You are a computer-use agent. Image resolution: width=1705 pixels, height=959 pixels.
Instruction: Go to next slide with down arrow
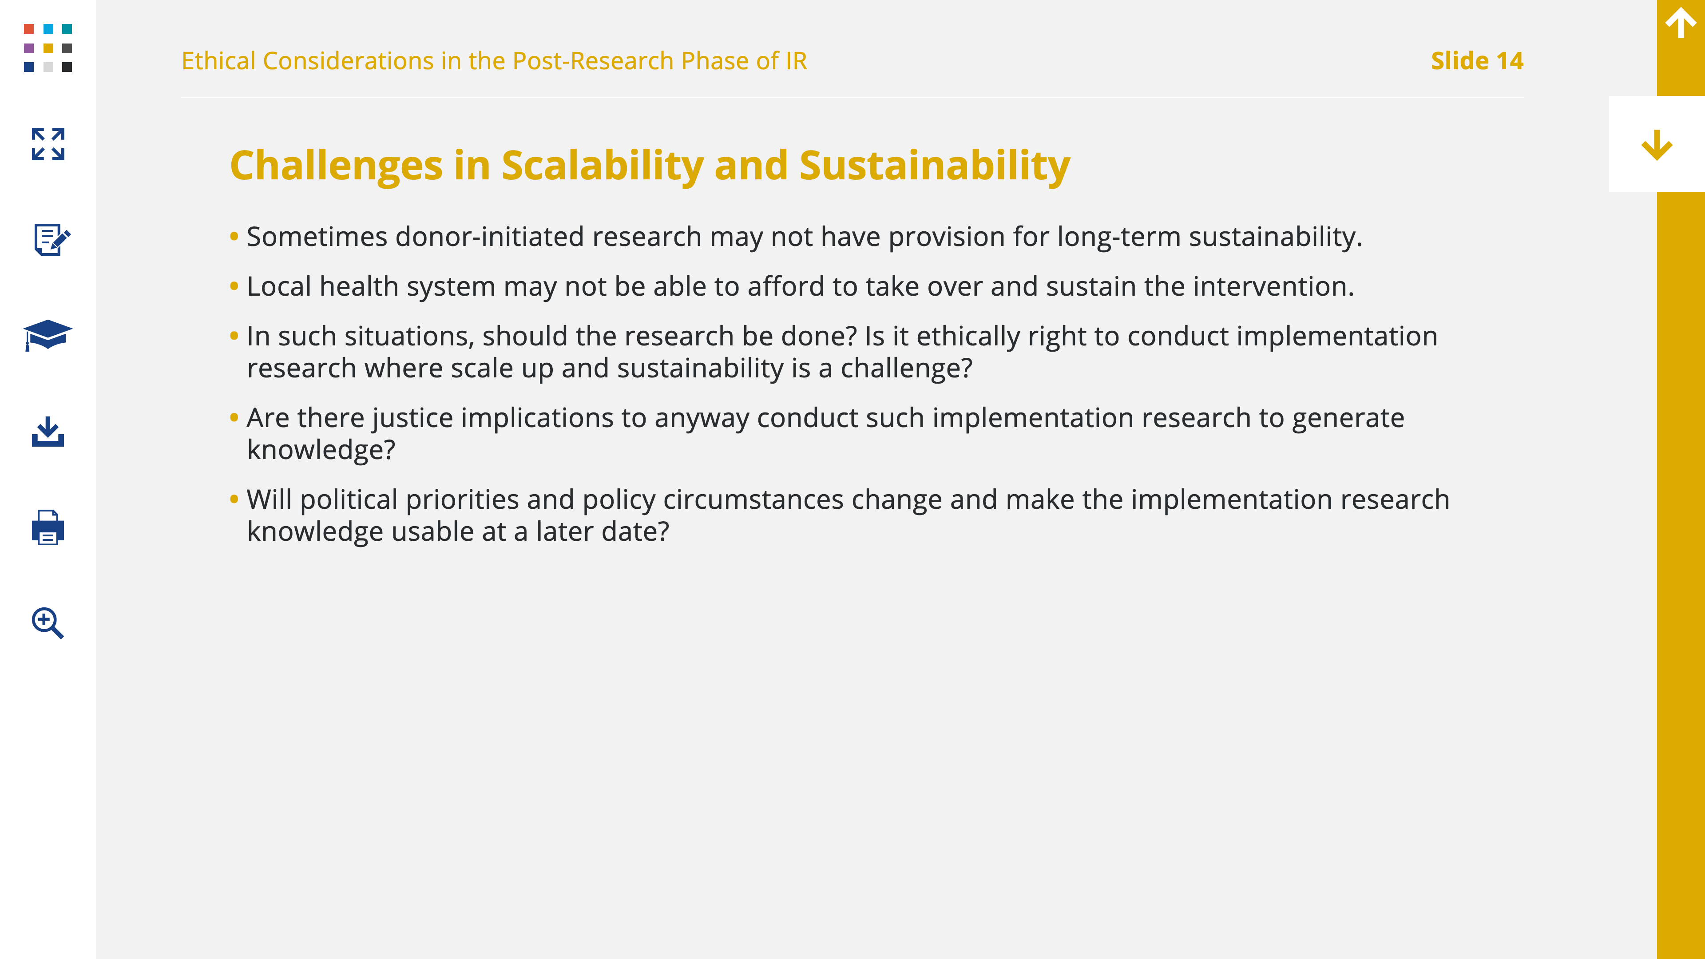[x=1657, y=144]
